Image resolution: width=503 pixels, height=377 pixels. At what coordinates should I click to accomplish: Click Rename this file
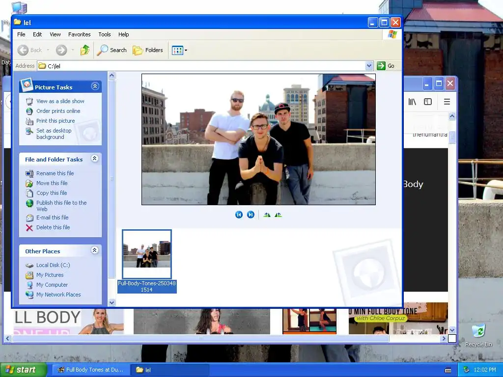[x=55, y=173]
